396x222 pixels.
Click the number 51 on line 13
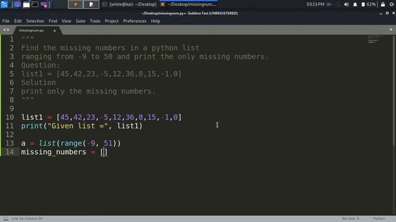(108, 143)
